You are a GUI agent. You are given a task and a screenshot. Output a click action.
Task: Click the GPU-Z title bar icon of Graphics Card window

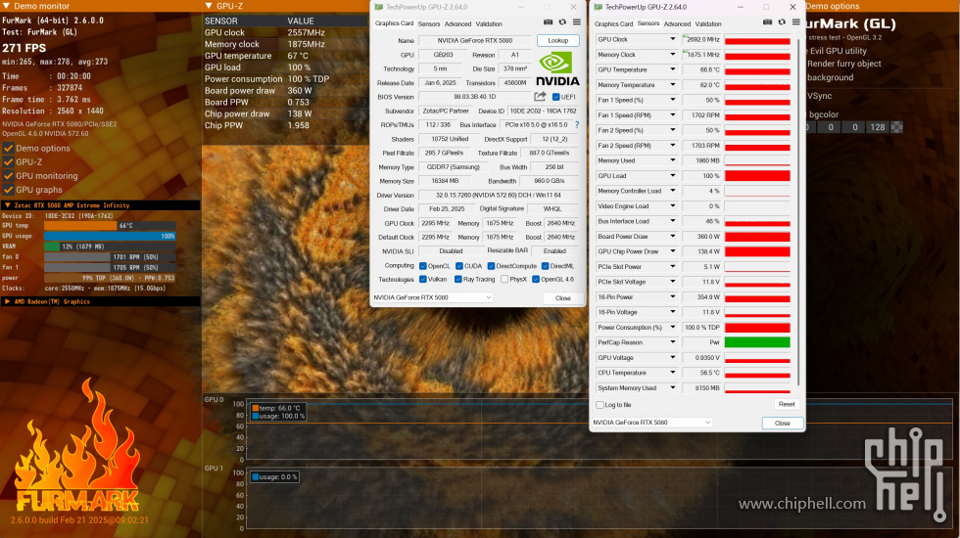click(379, 7)
